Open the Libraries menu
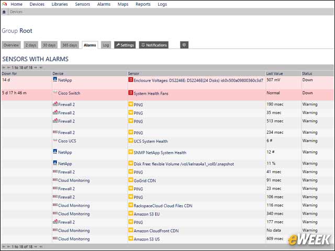335x251 pixels. 60,4
